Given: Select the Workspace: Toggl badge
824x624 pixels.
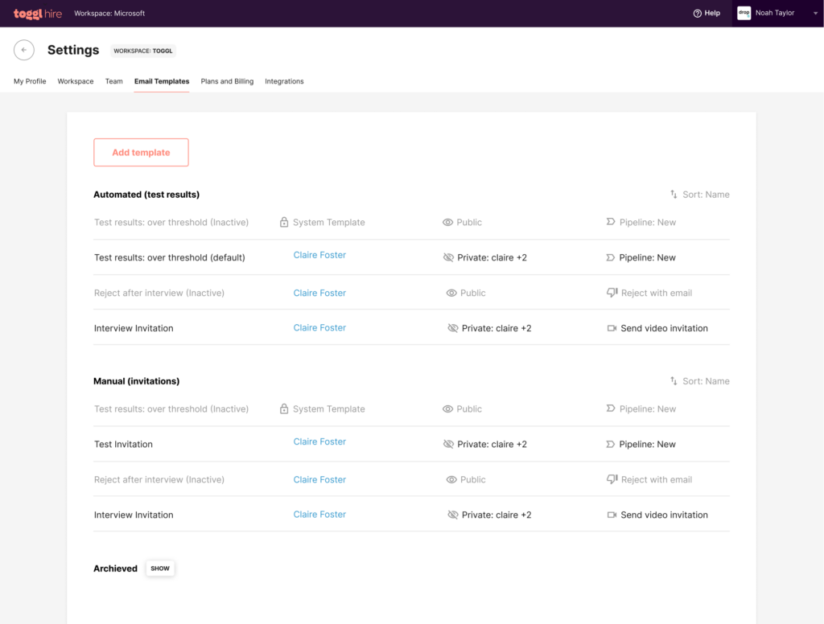Looking at the screenshot, I should 142,51.
